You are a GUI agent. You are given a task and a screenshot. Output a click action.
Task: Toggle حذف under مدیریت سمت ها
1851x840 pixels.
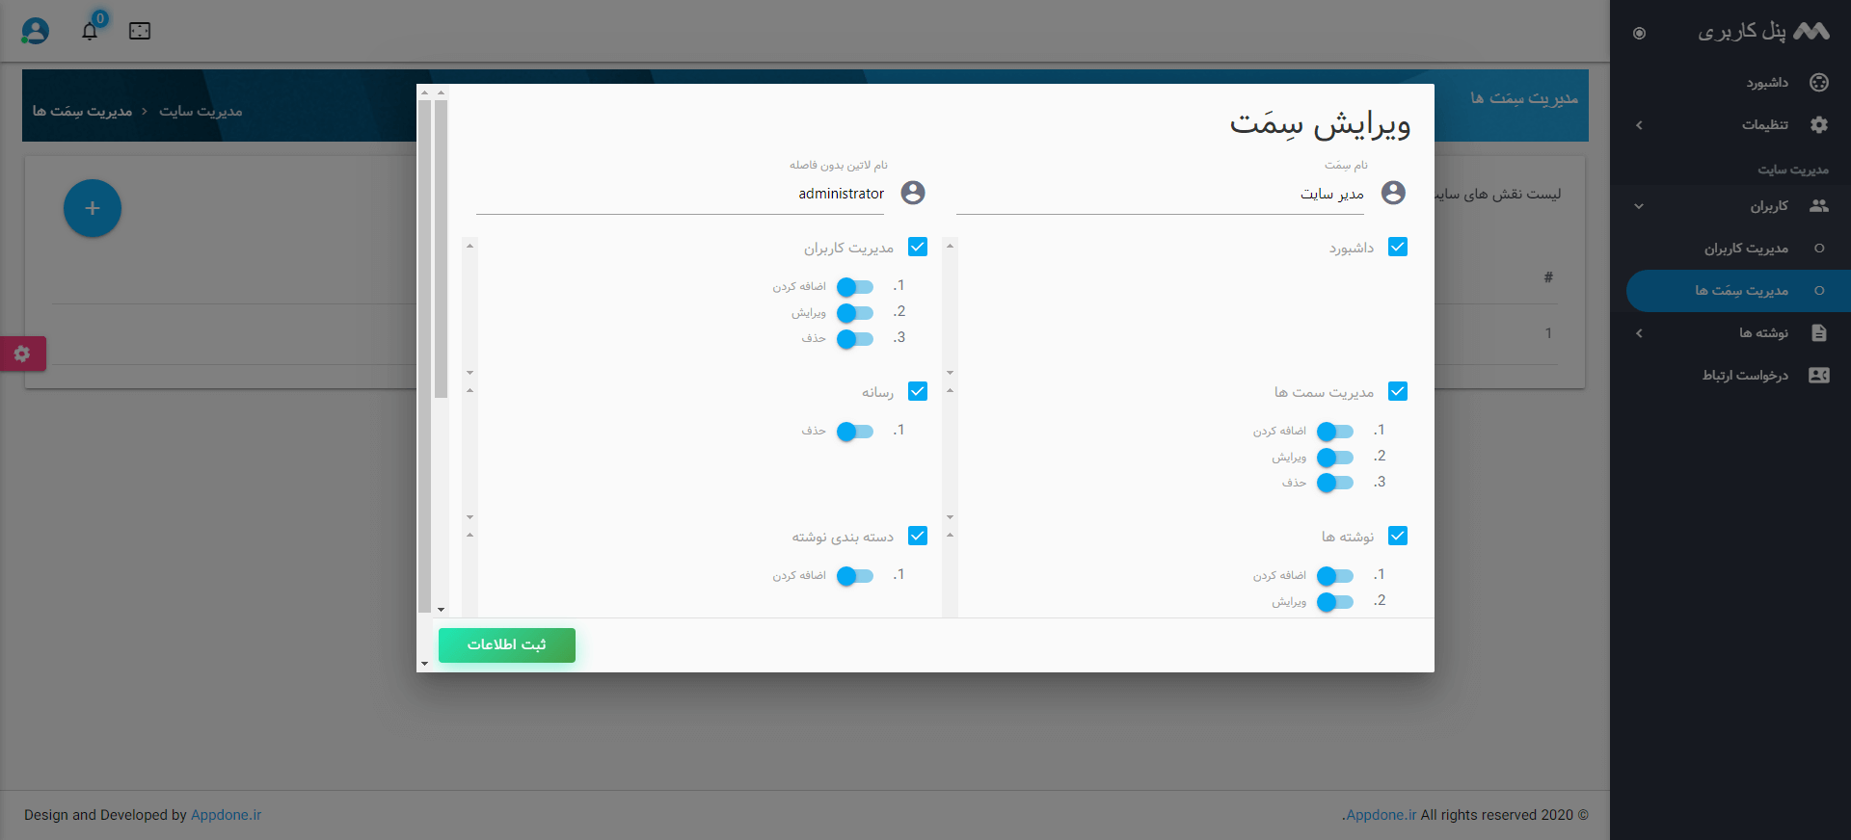click(x=1335, y=483)
